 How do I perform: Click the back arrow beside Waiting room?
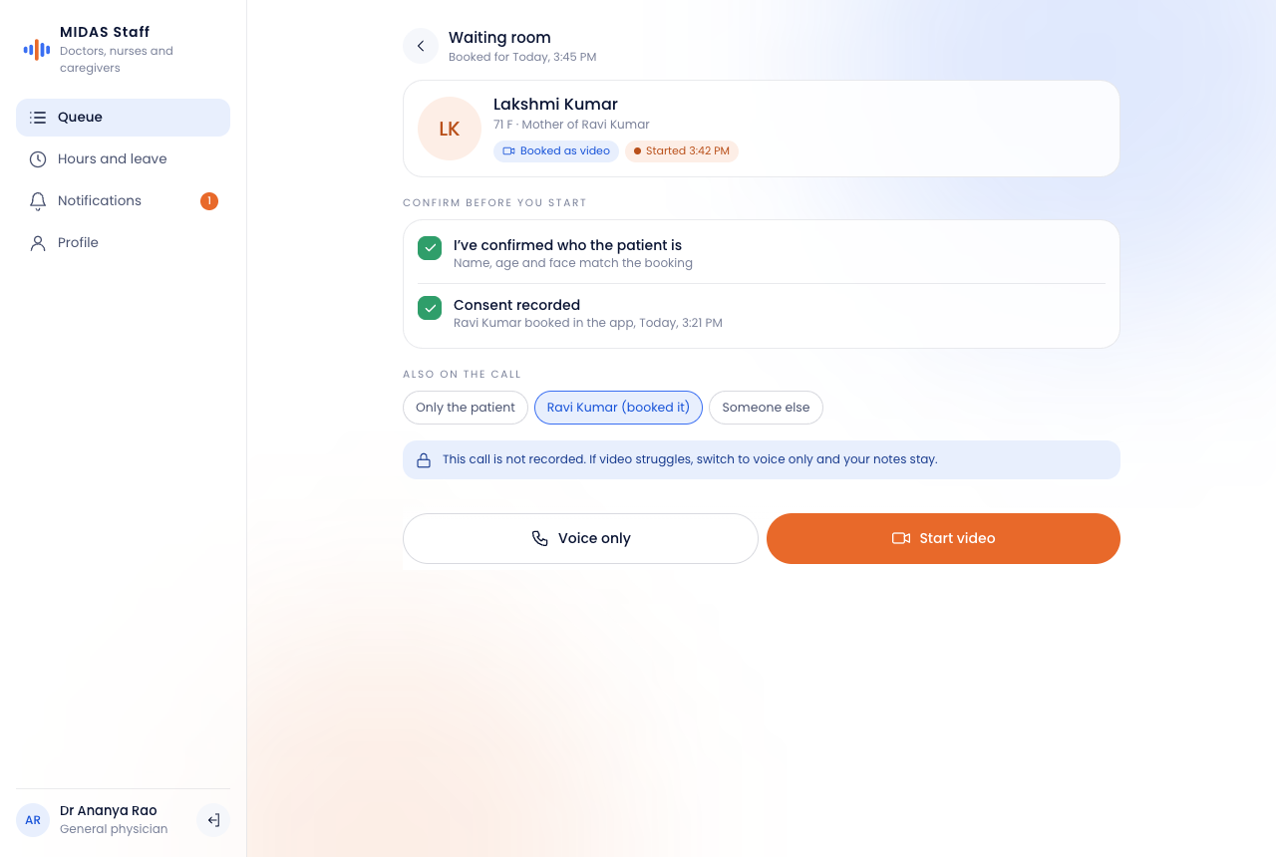pos(421,46)
